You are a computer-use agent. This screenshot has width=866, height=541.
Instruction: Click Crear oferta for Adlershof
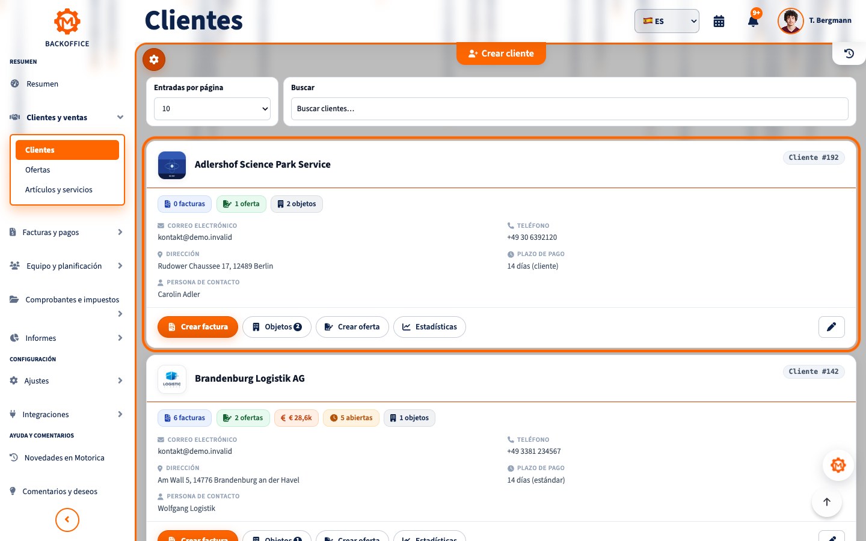(x=352, y=327)
